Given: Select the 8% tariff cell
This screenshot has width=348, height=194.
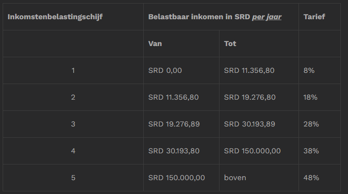Looking at the screenshot, I should click(x=309, y=71).
